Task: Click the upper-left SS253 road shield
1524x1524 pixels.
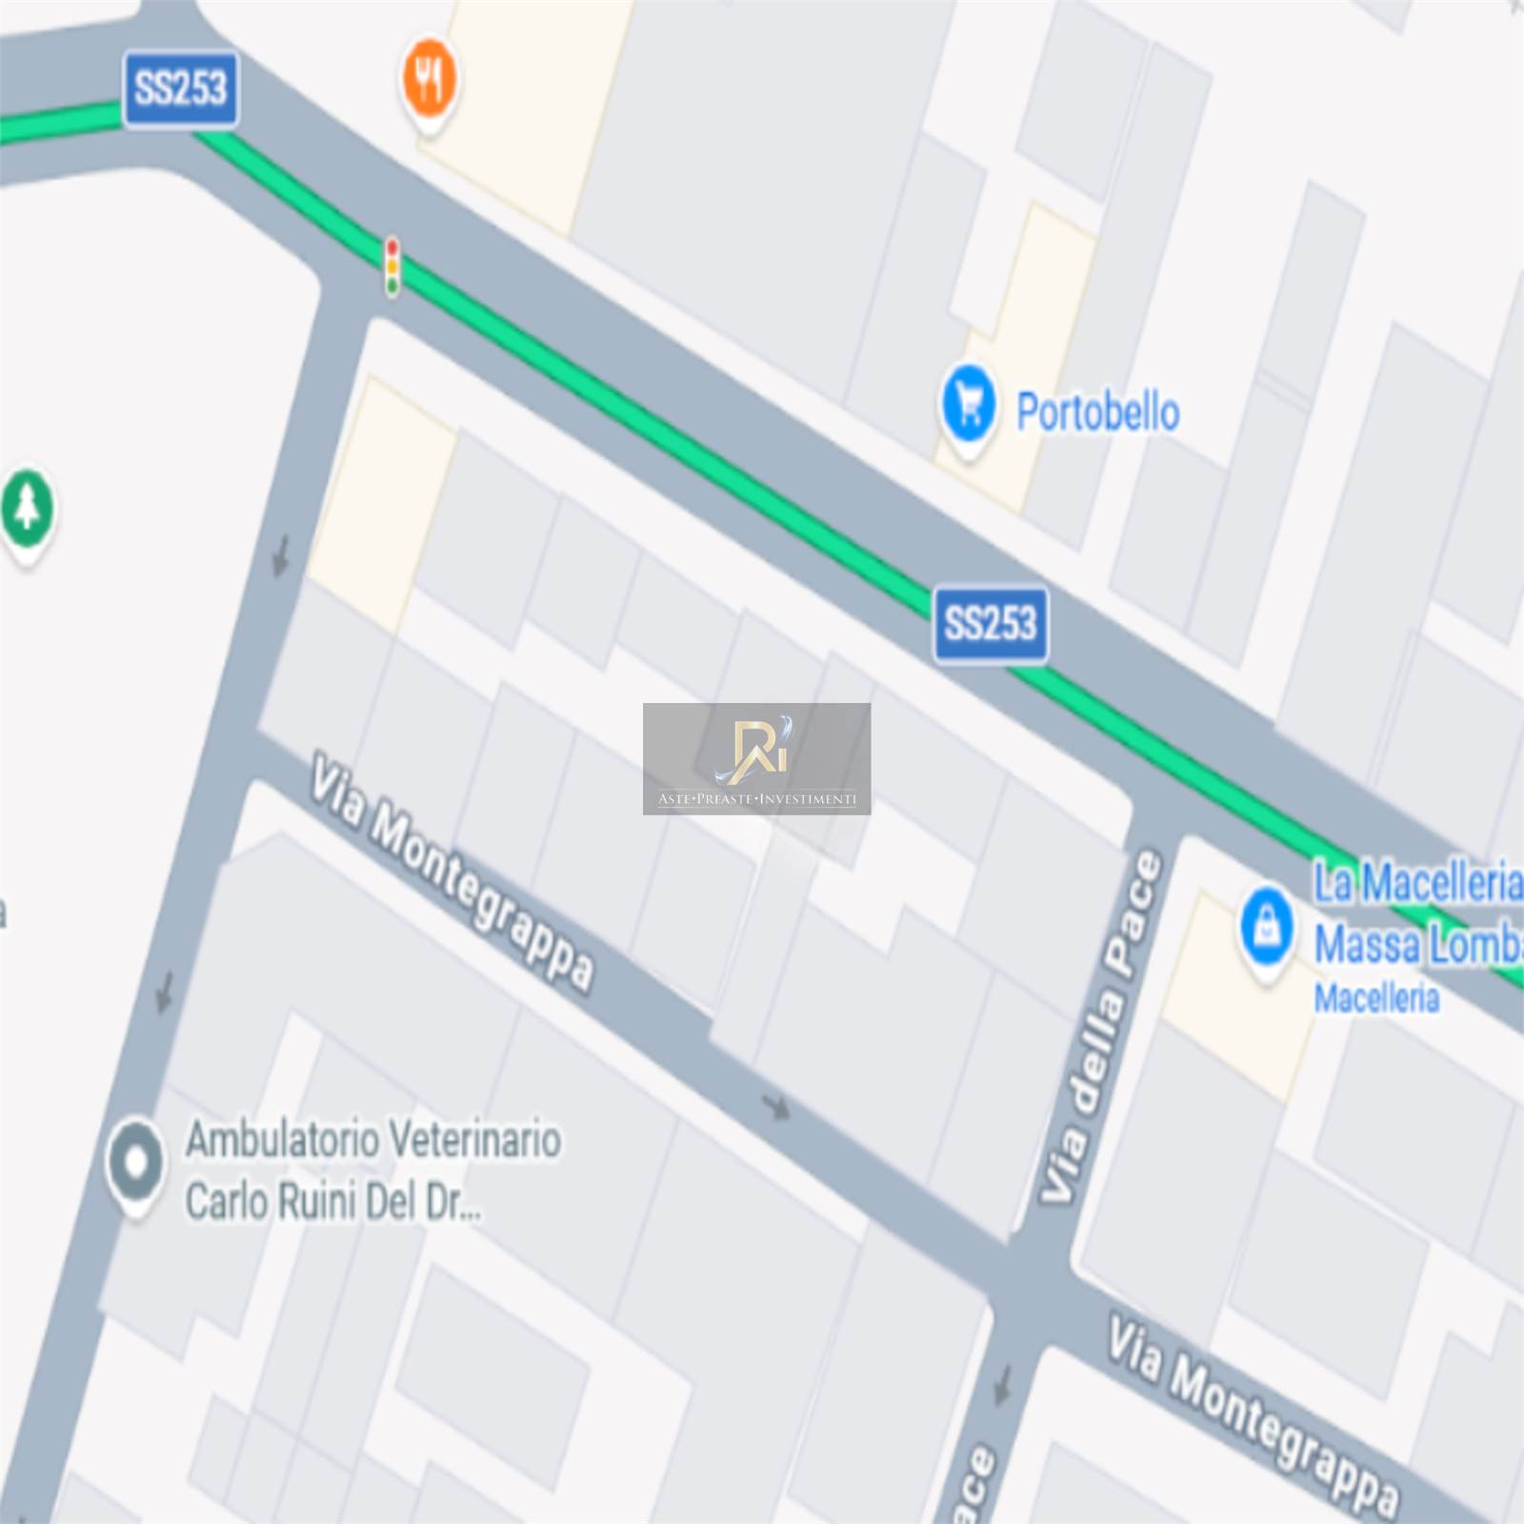Action: pyautogui.click(x=181, y=89)
